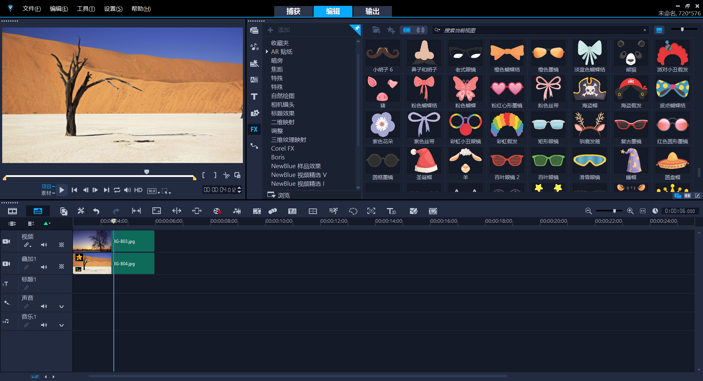This screenshot has height=381, width=703.
Task: Mute the 视频 track audio
Action: 44,245
